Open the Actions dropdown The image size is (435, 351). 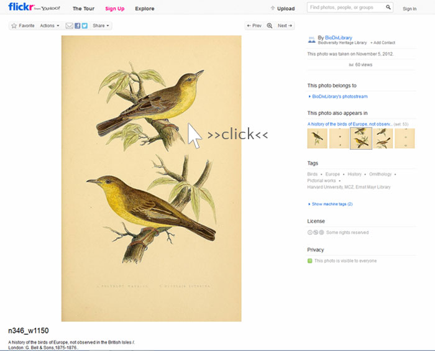coord(50,26)
